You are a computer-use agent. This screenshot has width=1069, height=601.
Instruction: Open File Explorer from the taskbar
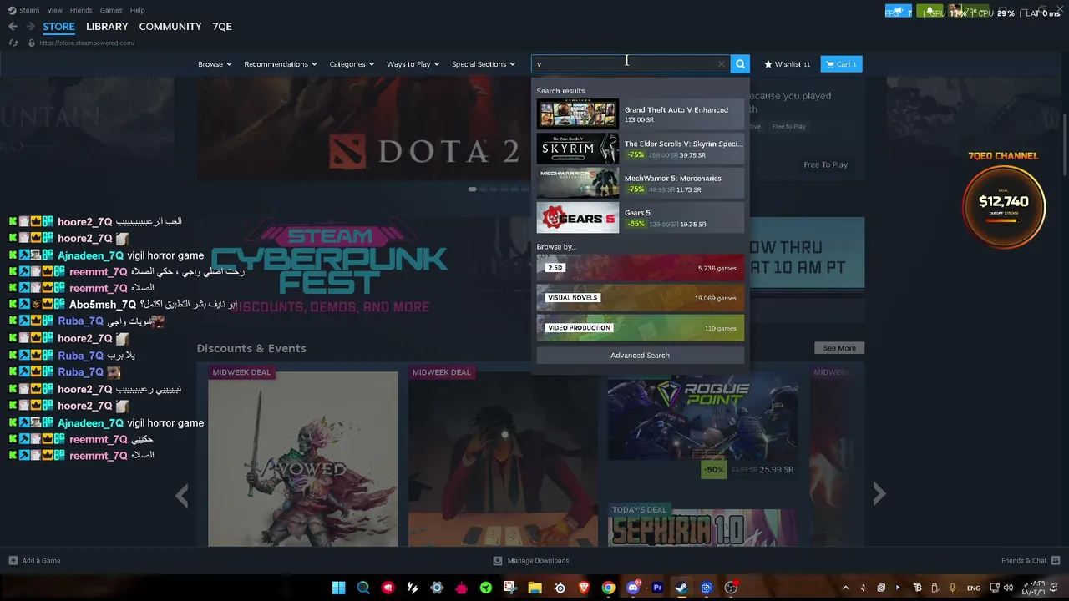point(534,588)
